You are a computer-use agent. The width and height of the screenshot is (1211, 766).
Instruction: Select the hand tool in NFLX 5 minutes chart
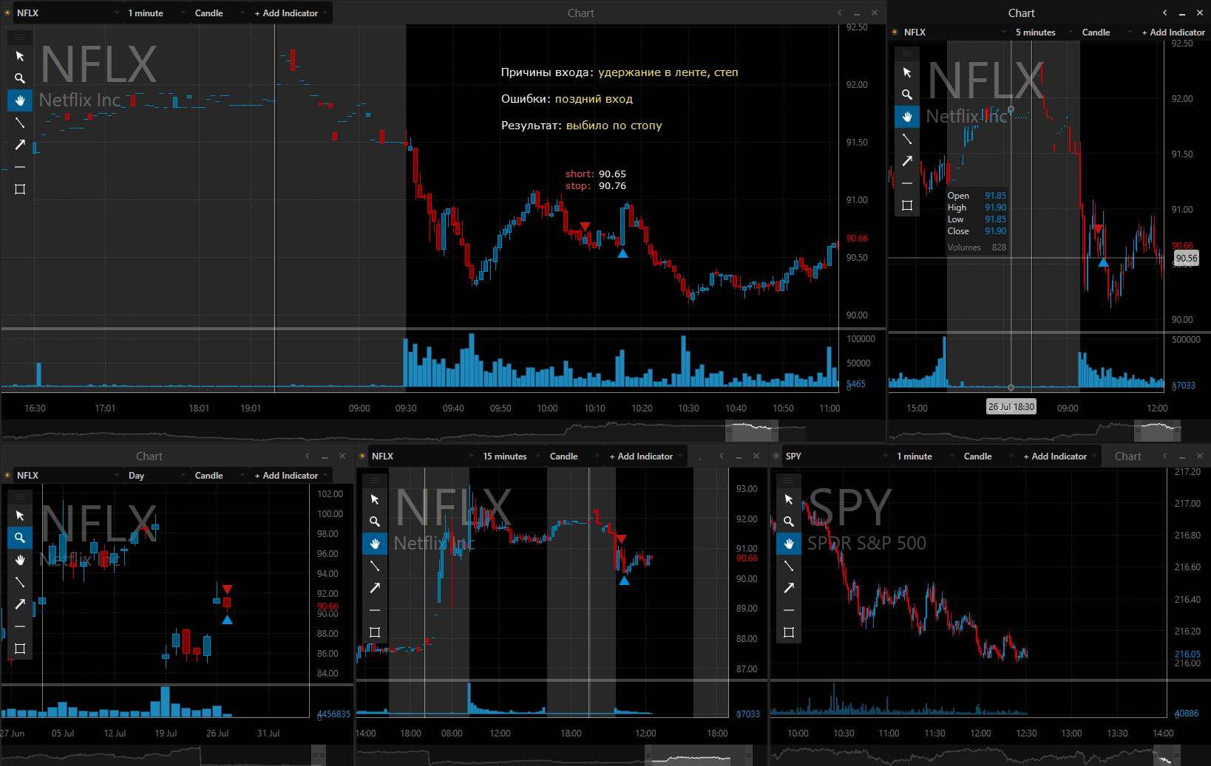coord(907,117)
